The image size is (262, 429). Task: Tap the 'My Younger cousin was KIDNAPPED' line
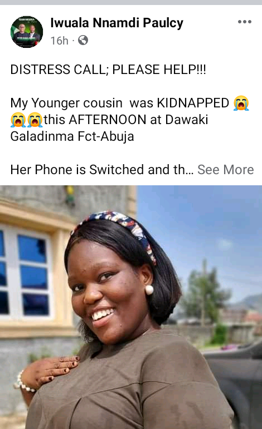(119, 103)
